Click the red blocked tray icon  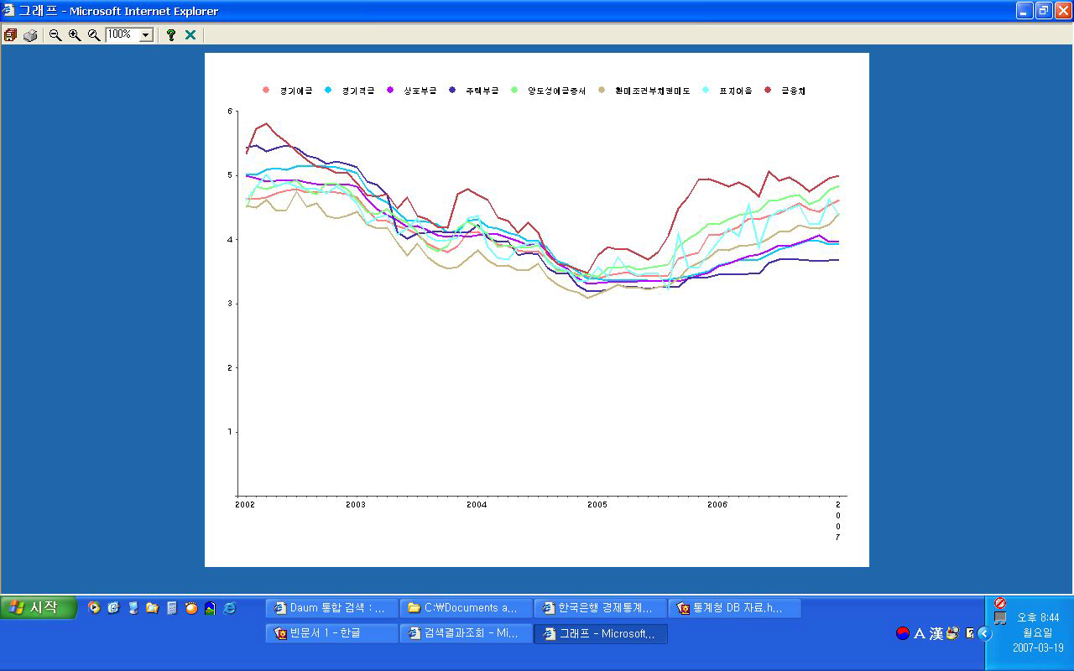point(1000,603)
